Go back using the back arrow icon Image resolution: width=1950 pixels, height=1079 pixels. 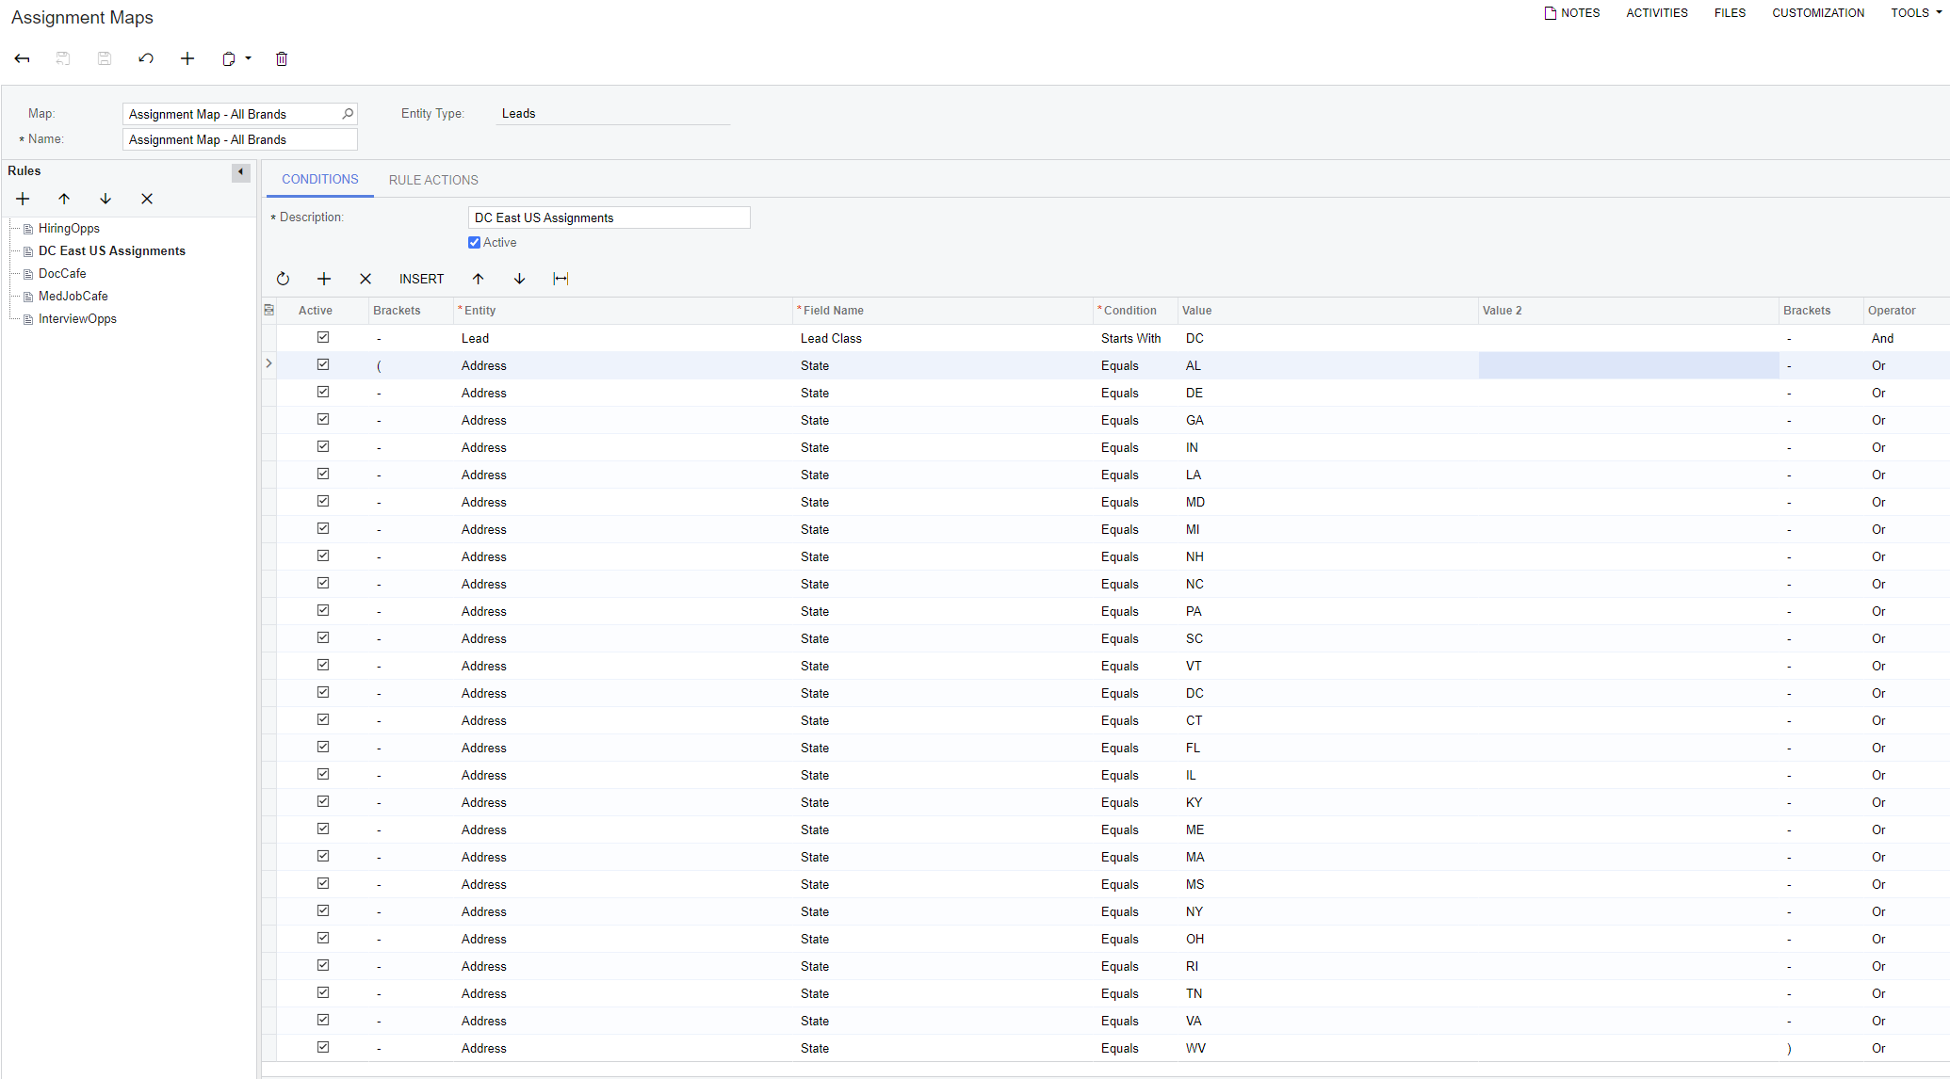pyautogui.click(x=22, y=58)
